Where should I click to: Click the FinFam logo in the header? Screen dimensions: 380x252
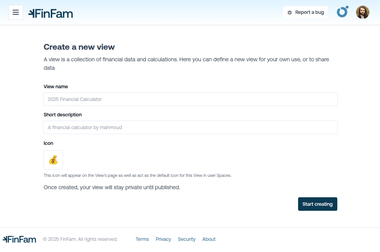pos(50,12)
